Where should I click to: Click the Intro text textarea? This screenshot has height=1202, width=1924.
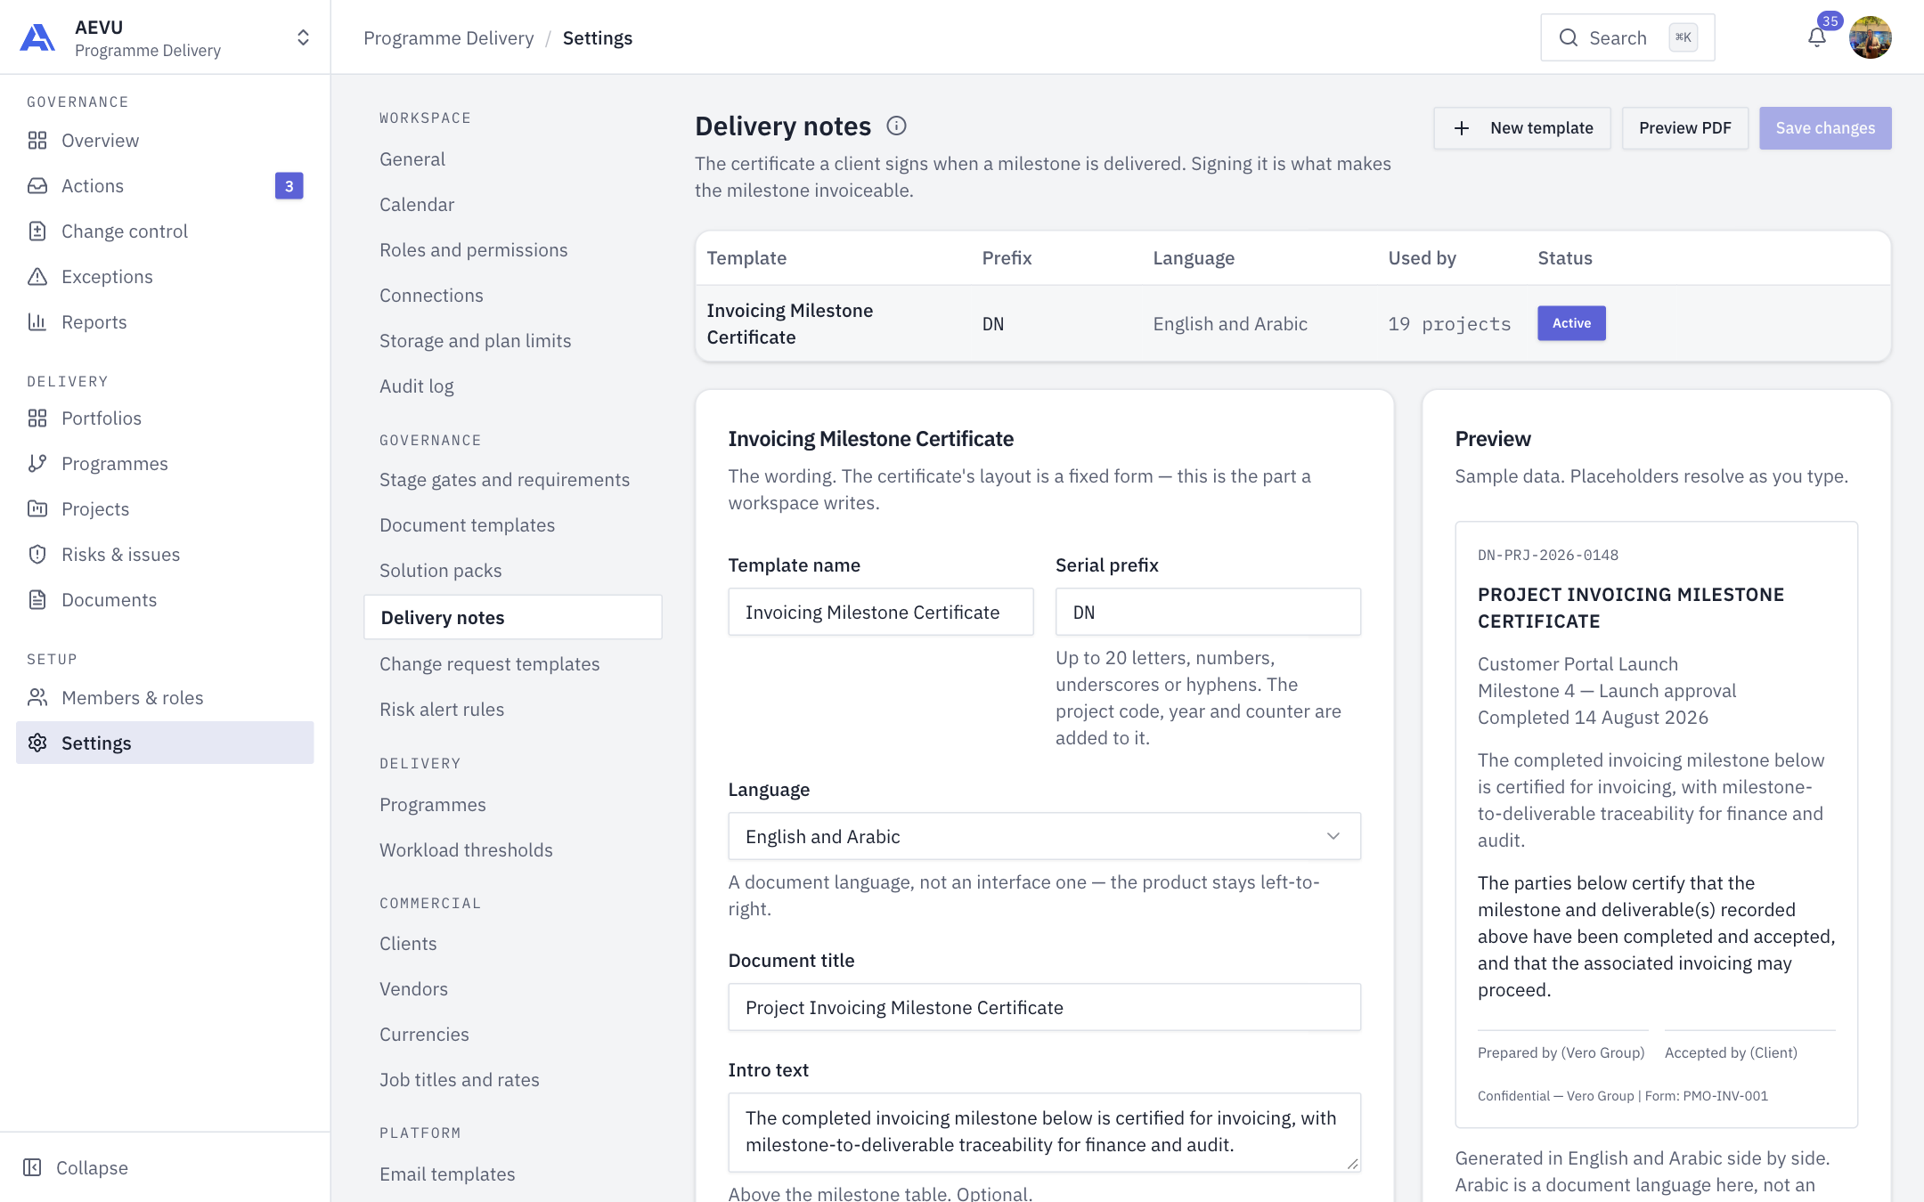click(1044, 1133)
